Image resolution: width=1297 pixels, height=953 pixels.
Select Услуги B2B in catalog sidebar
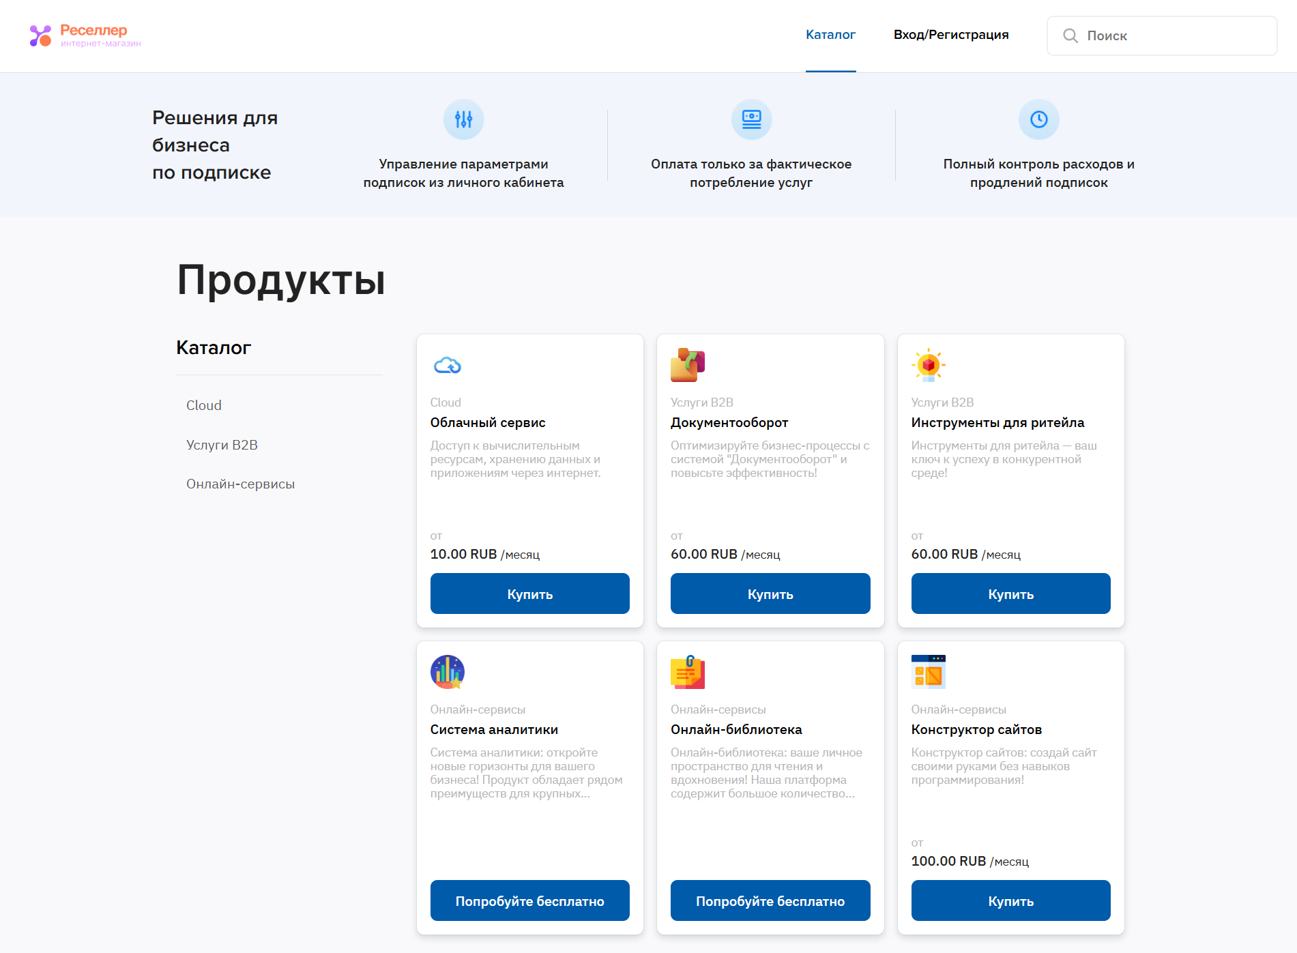(222, 445)
